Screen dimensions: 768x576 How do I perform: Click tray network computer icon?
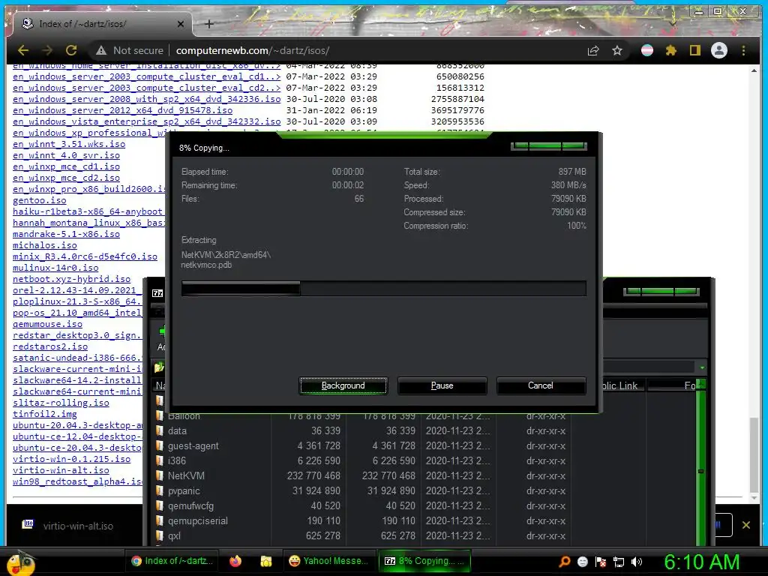pyautogui.click(x=619, y=562)
